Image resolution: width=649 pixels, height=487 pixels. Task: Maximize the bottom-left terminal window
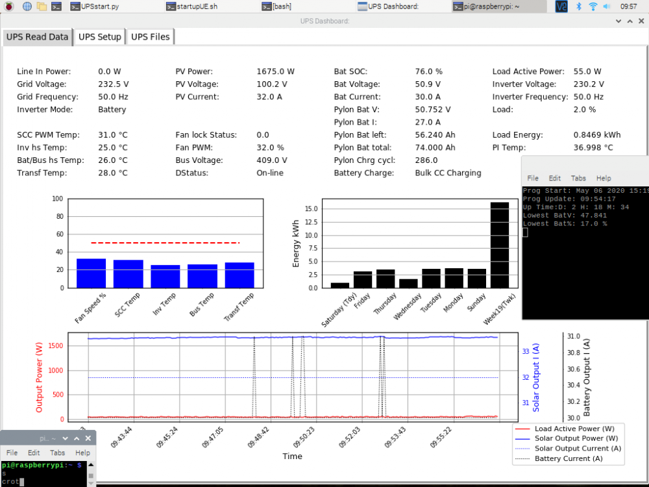(x=77, y=438)
